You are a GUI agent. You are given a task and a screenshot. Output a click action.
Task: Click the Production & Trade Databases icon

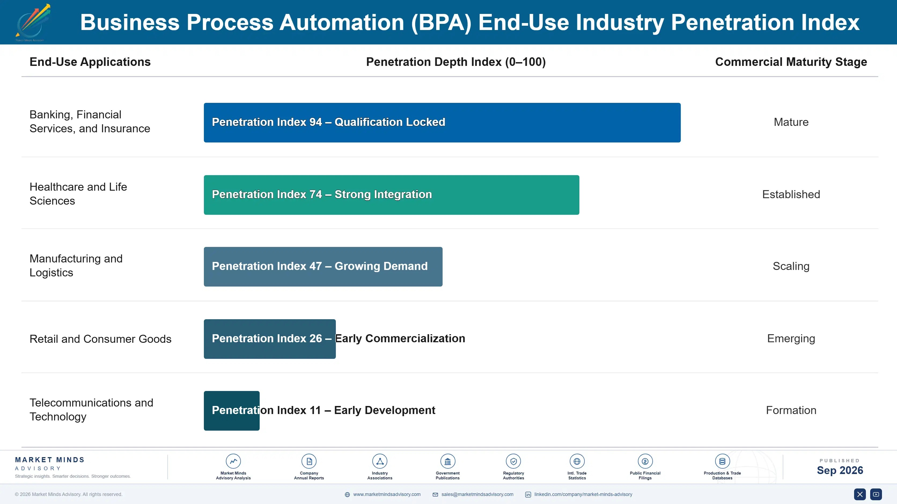point(722,461)
